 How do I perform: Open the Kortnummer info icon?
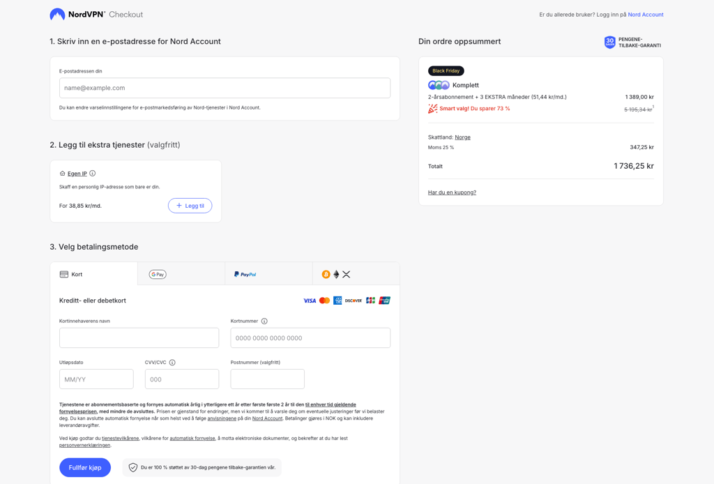click(x=264, y=321)
